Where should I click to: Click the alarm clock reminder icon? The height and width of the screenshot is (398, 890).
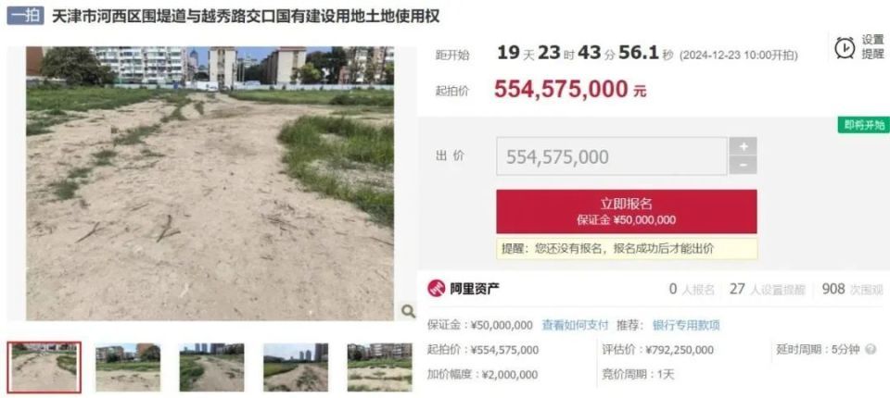[x=845, y=47]
